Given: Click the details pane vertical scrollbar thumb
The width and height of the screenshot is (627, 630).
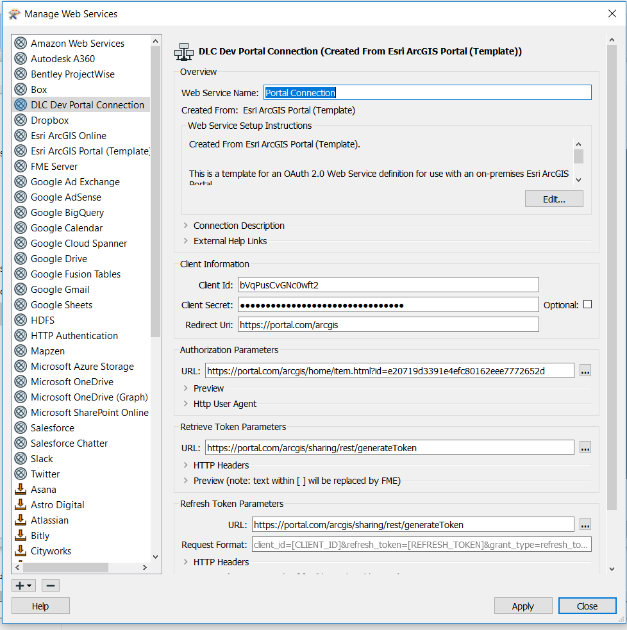Looking at the screenshot, I should 612,278.
